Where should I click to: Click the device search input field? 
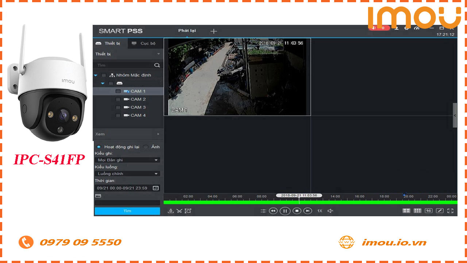[x=124, y=65]
